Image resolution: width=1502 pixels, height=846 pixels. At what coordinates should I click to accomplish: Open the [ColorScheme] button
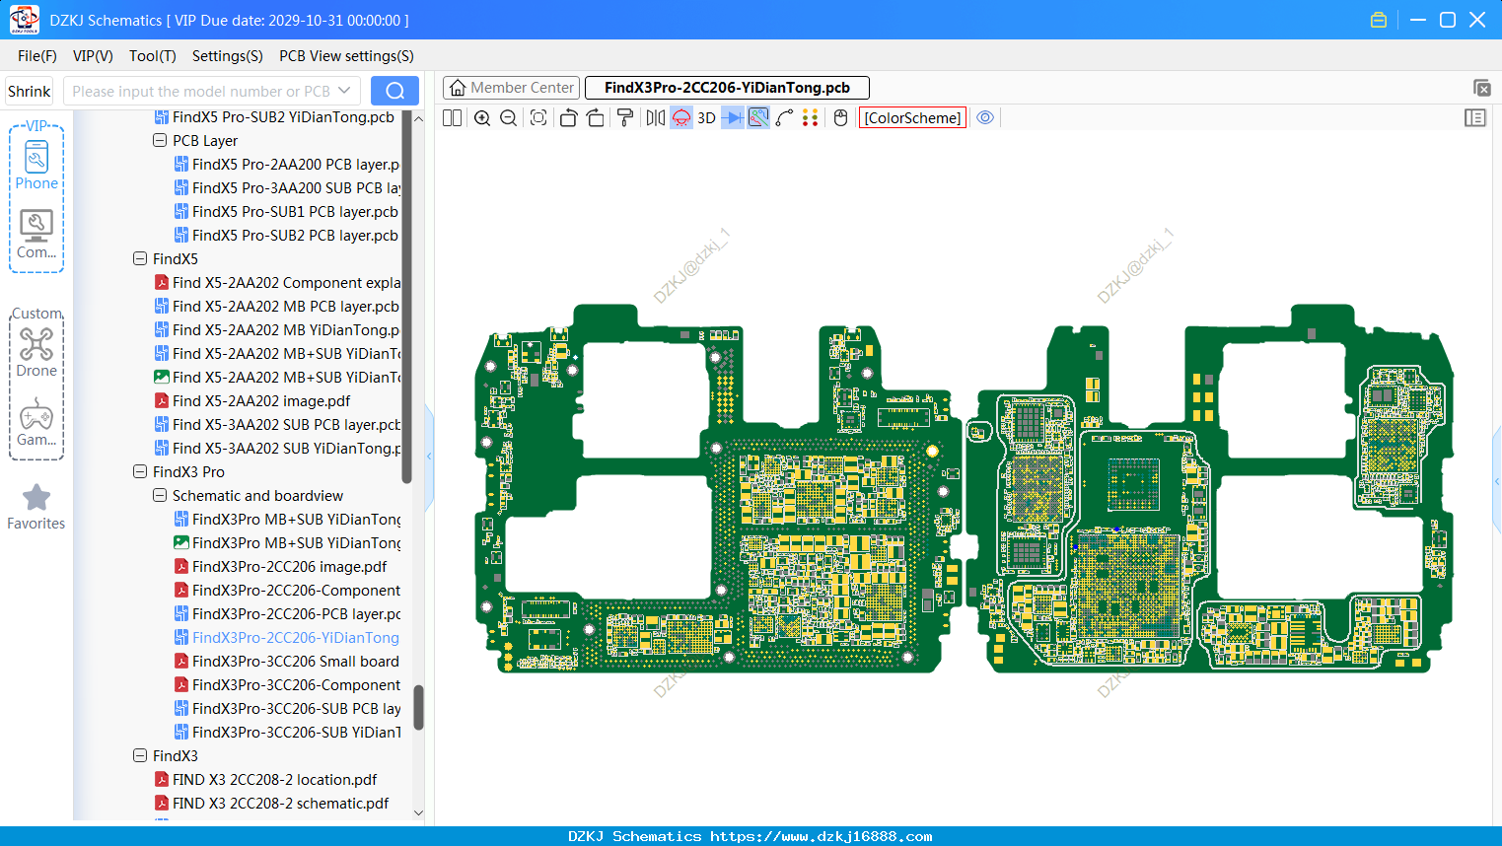[912, 118]
